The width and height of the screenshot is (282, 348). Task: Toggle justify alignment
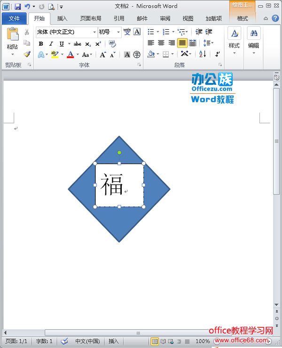pos(182,43)
